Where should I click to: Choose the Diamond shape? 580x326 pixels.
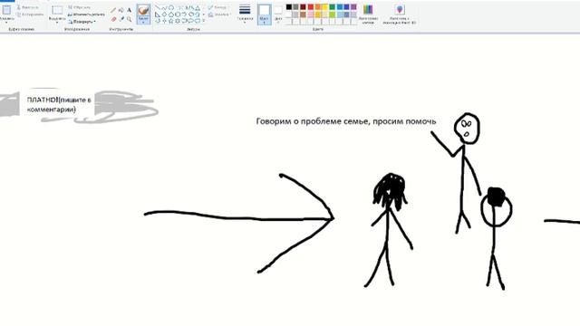click(x=164, y=14)
